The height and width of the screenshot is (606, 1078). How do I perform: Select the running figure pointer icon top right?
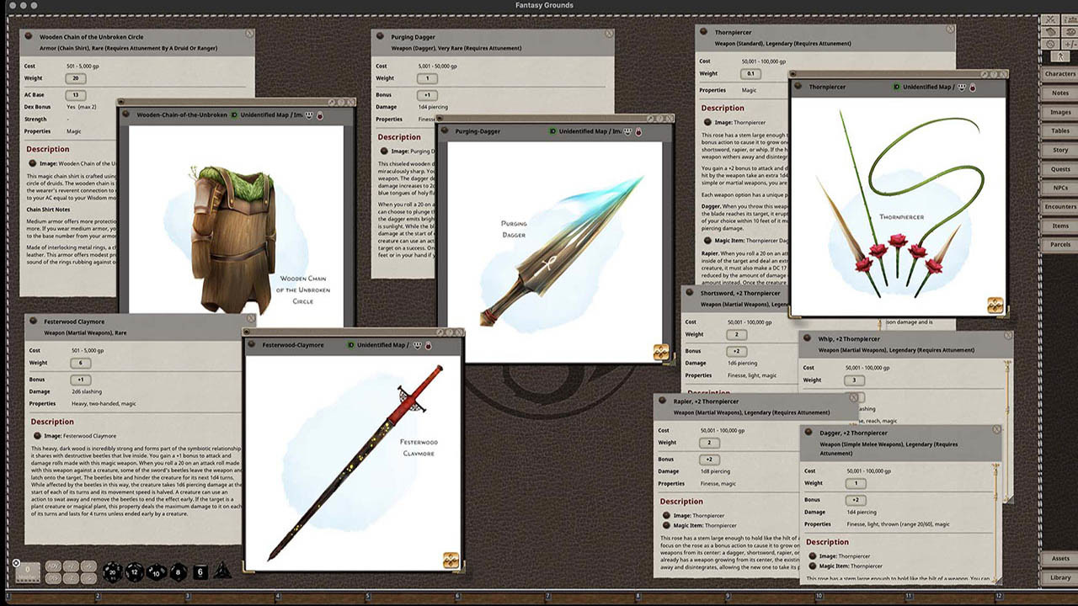(1060, 56)
